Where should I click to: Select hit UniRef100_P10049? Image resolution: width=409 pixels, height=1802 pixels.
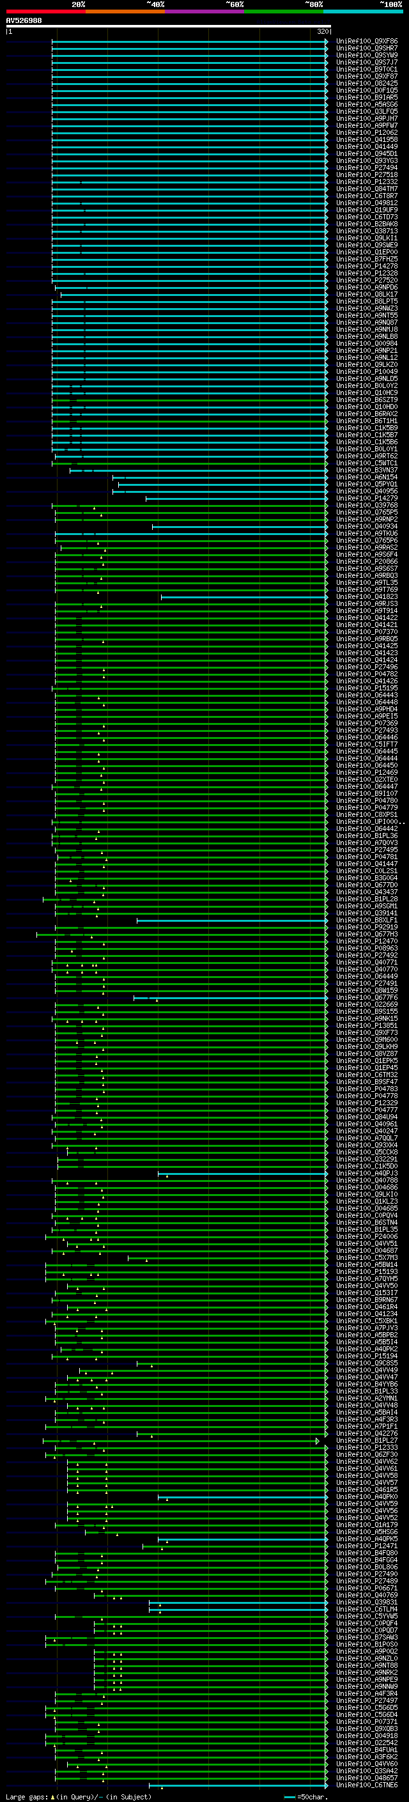click(367, 371)
